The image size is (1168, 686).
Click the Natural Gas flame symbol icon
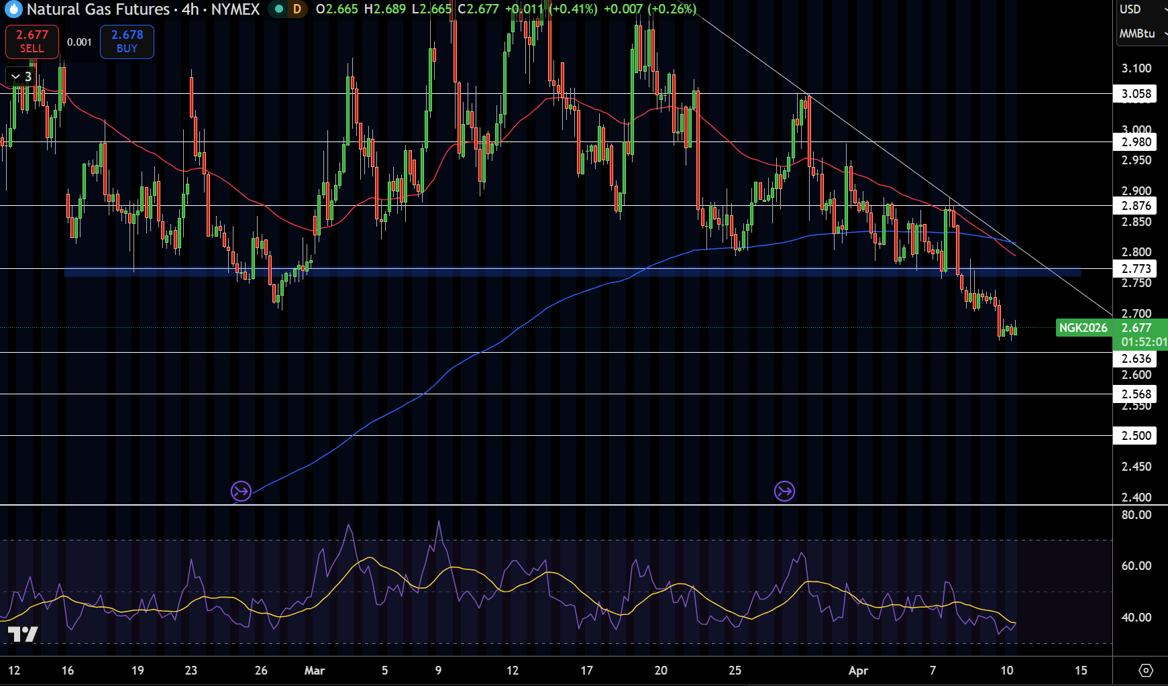click(13, 9)
